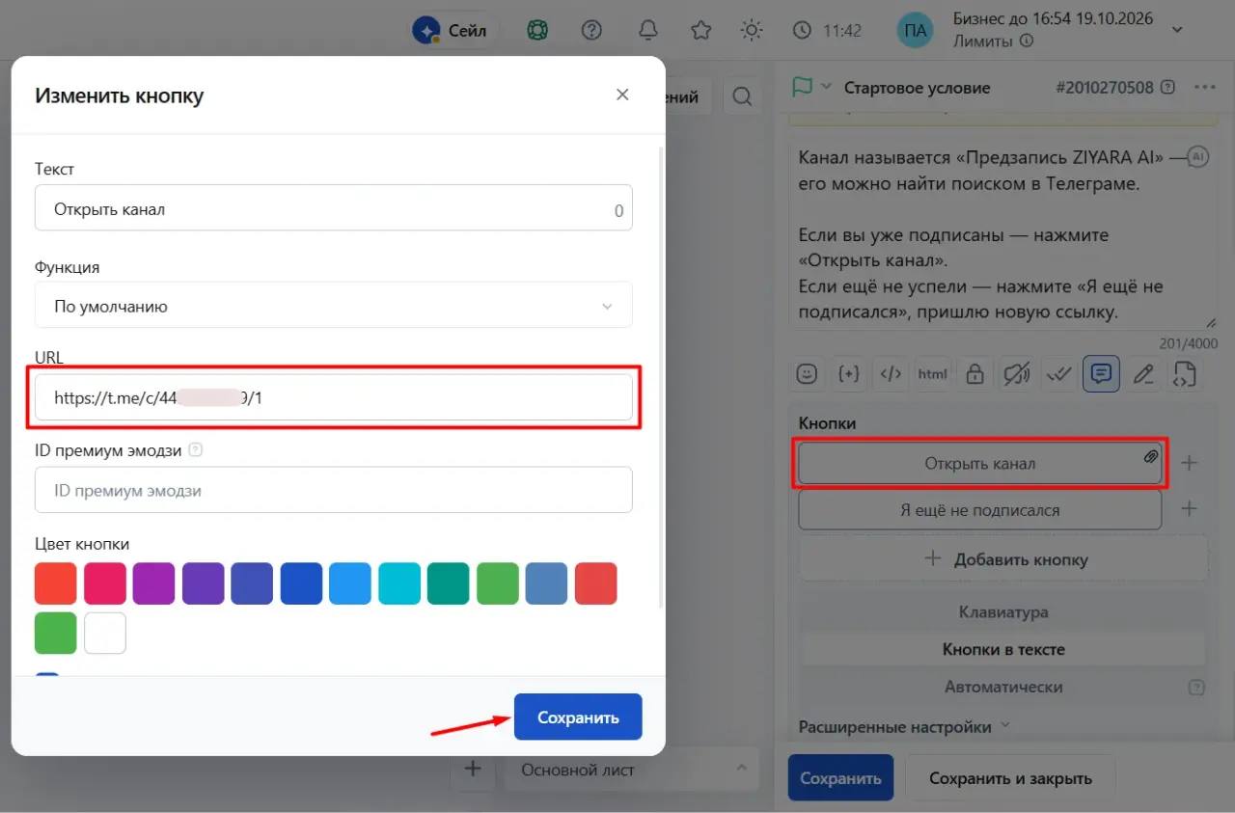Click help icon beside #2010270508

(x=1168, y=87)
